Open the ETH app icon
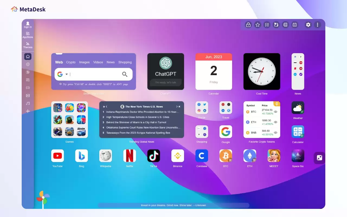This screenshot has height=217, width=347. pos(250,156)
